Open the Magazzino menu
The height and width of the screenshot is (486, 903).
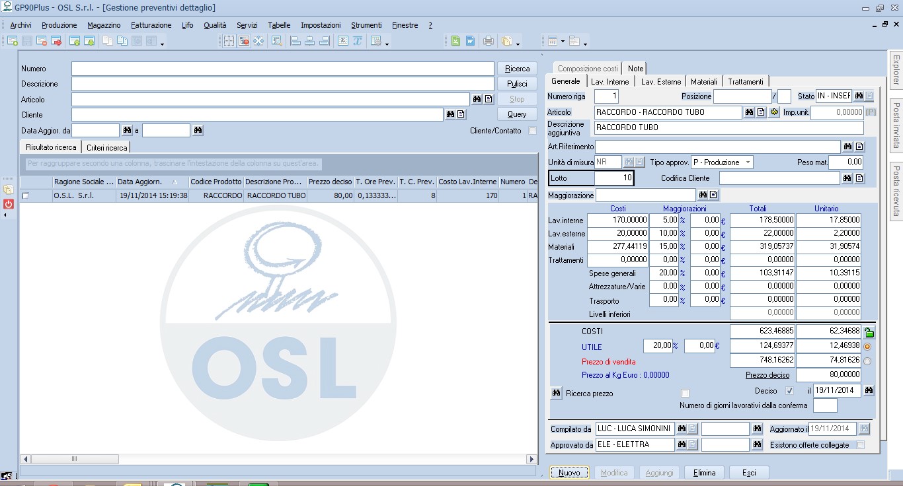pyautogui.click(x=104, y=25)
